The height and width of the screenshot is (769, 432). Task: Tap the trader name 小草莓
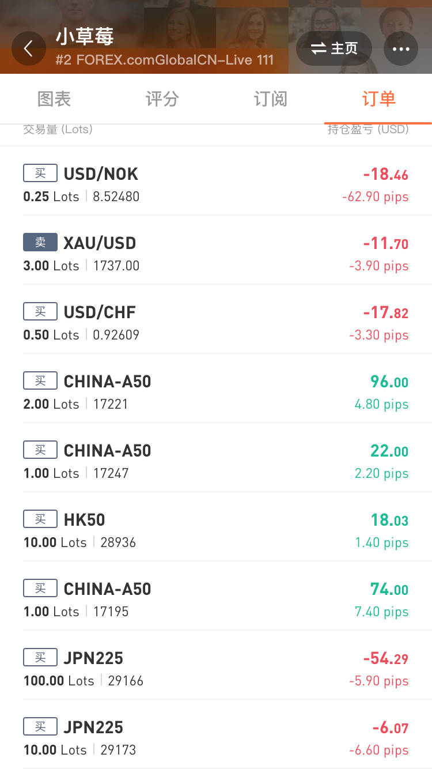coord(85,37)
